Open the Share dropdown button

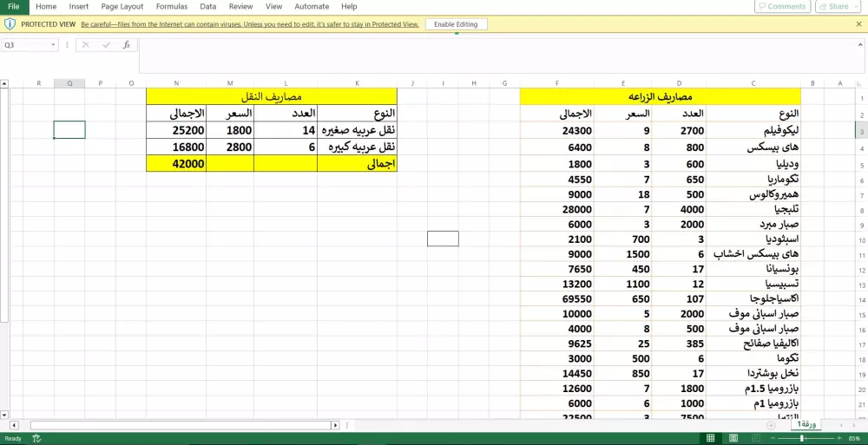point(838,7)
